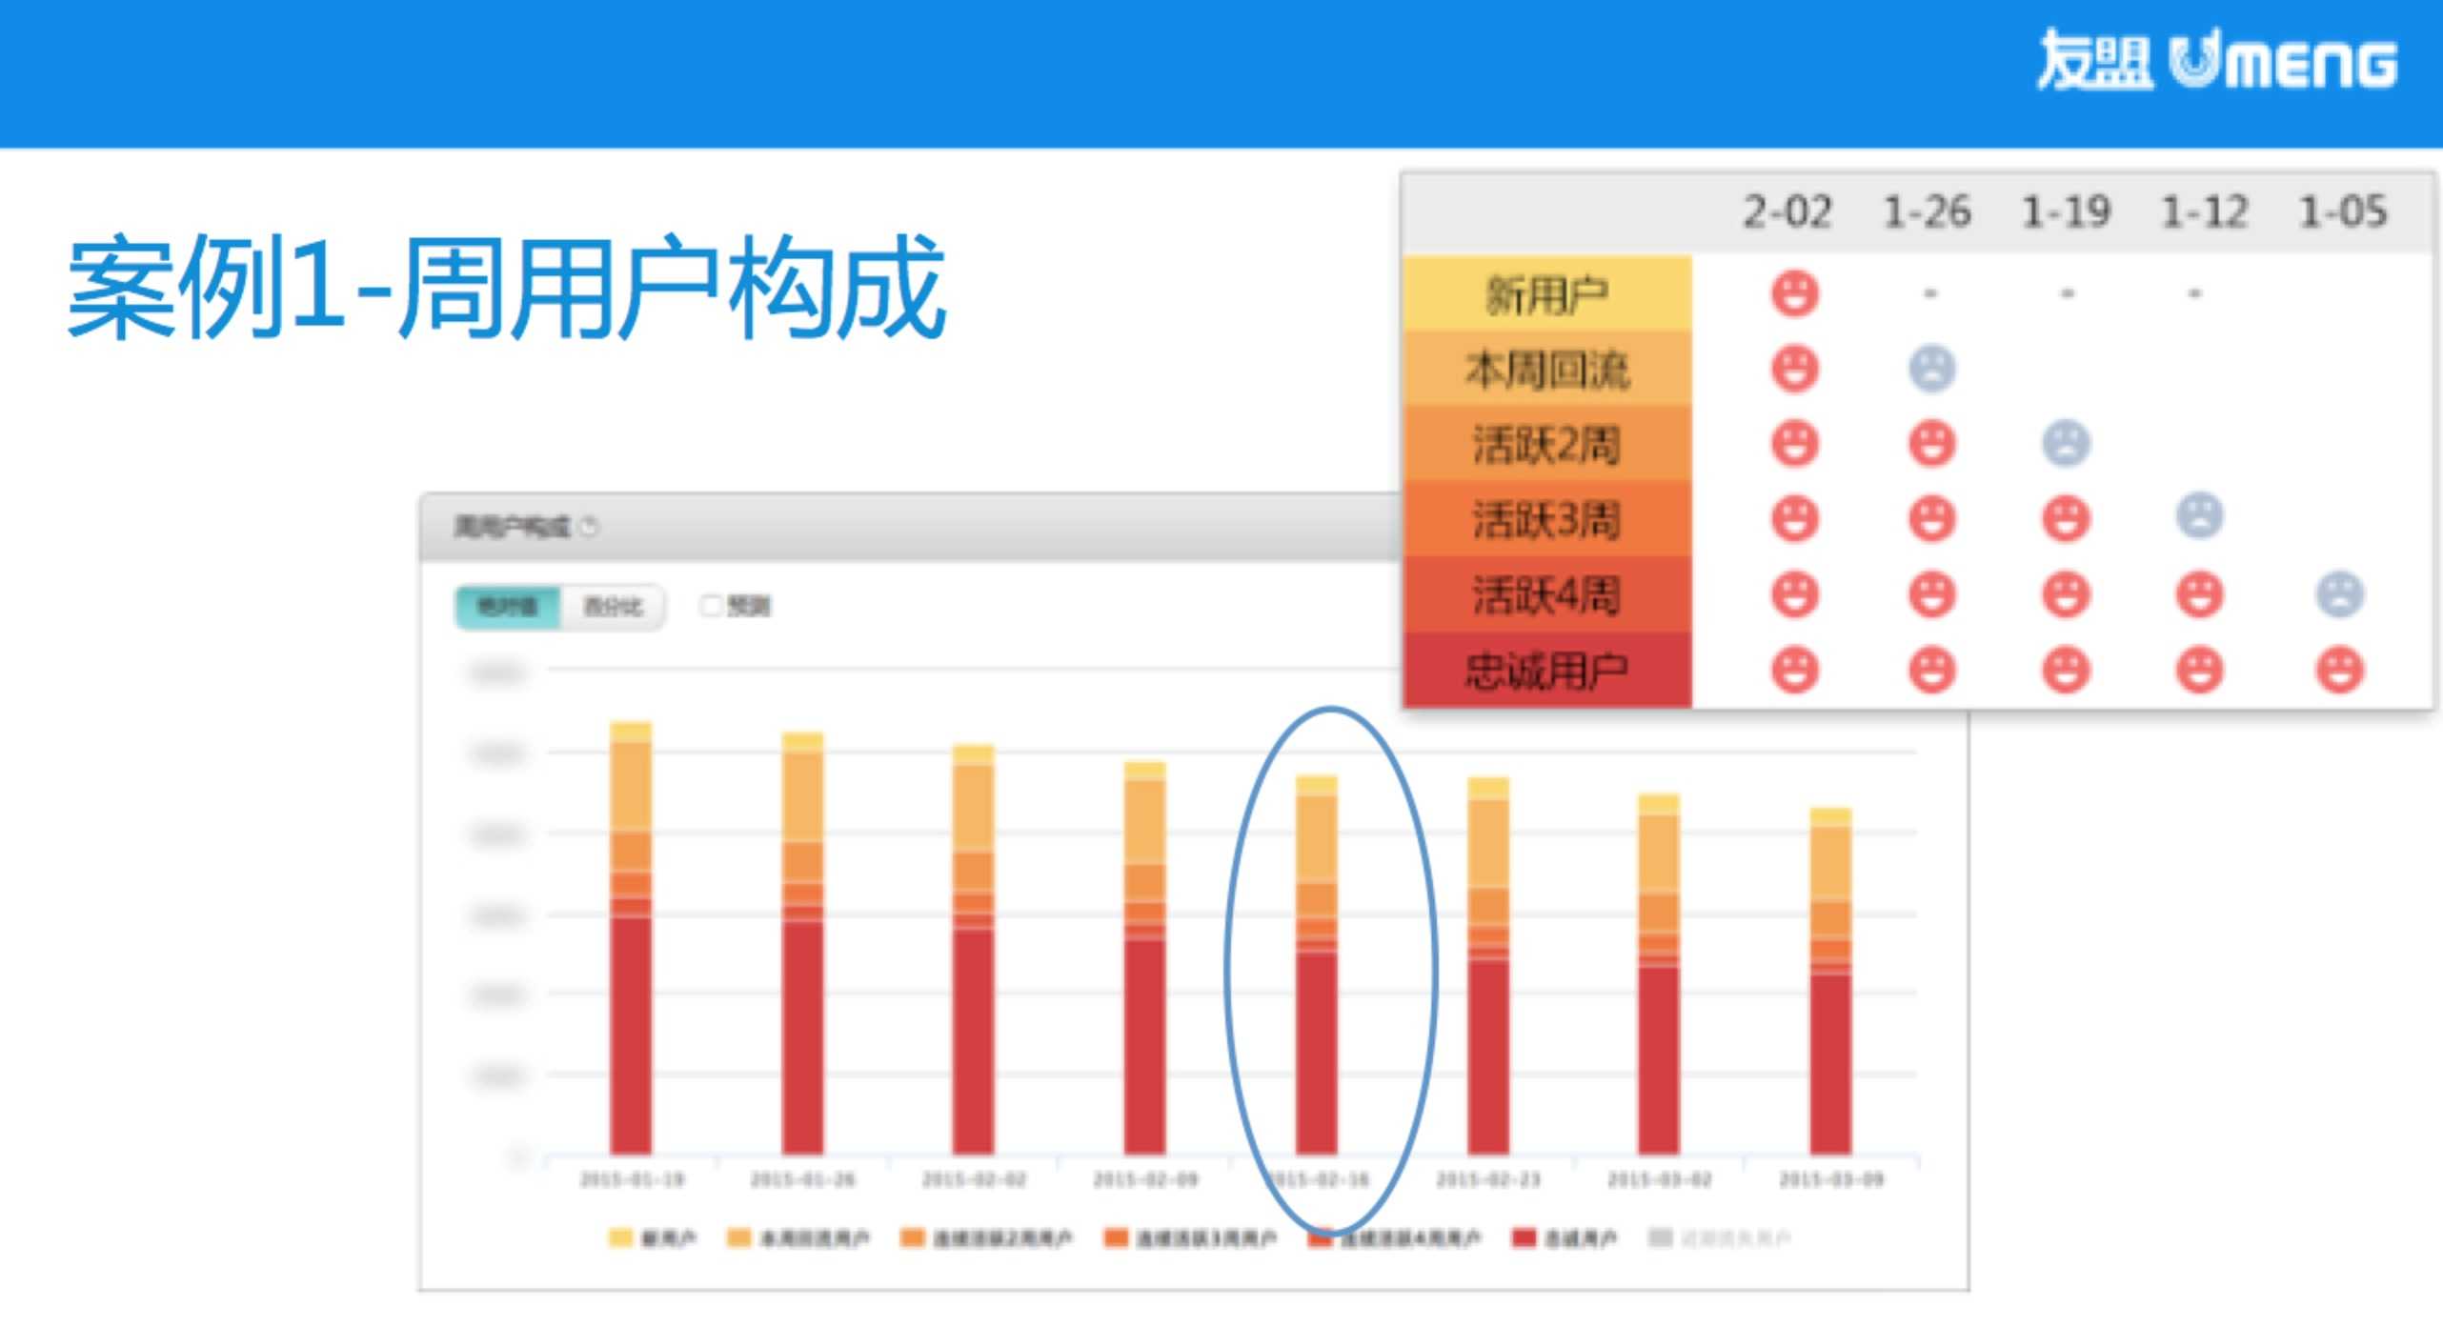Switch chart to 百分比 percentage view
The width and height of the screenshot is (2443, 1326).
[613, 607]
